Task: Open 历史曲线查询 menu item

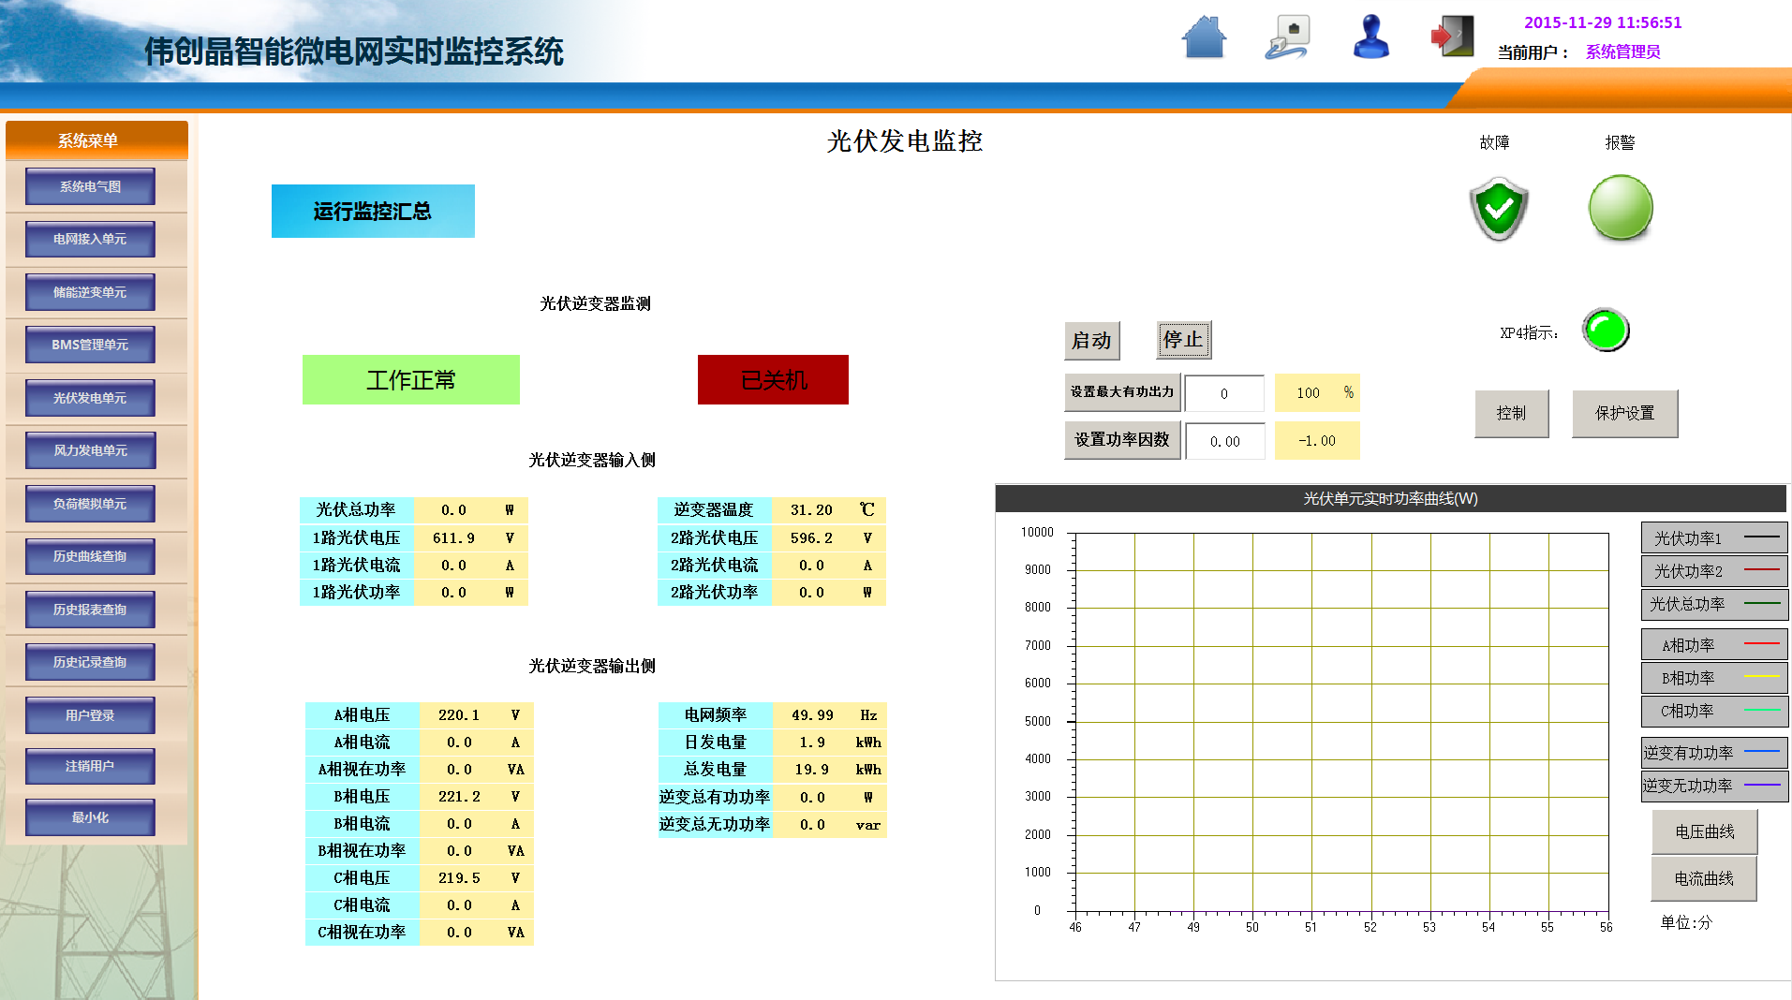Action: (90, 556)
